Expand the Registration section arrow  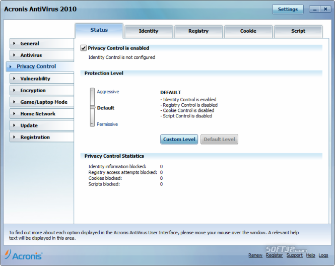click(14, 137)
